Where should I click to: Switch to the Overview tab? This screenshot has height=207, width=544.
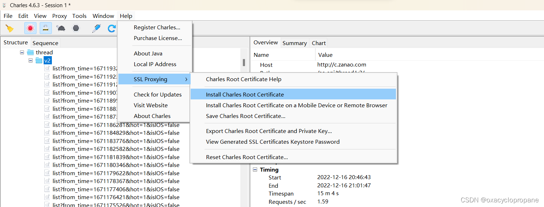(x=266, y=43)
